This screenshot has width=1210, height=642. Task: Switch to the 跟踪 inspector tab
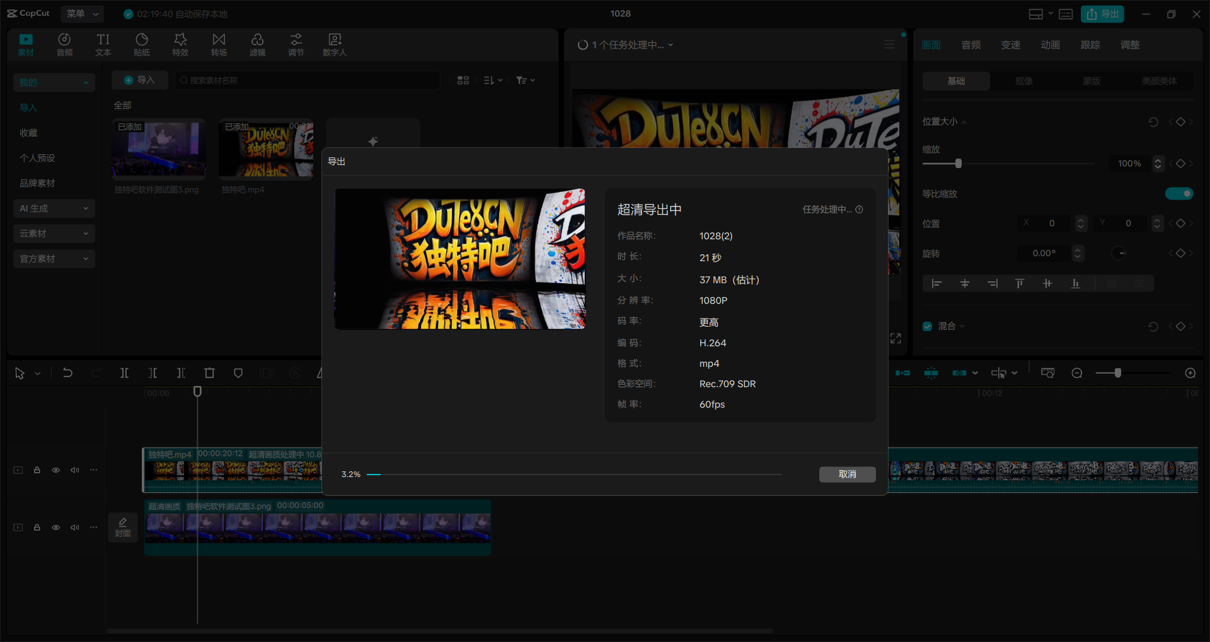tap(1090, 45)
